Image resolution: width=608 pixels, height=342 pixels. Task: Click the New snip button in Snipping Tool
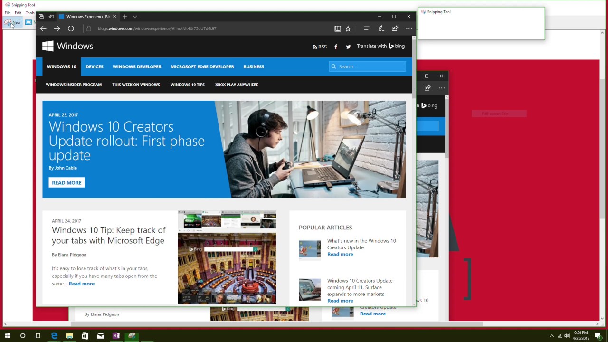pos(13,22)
